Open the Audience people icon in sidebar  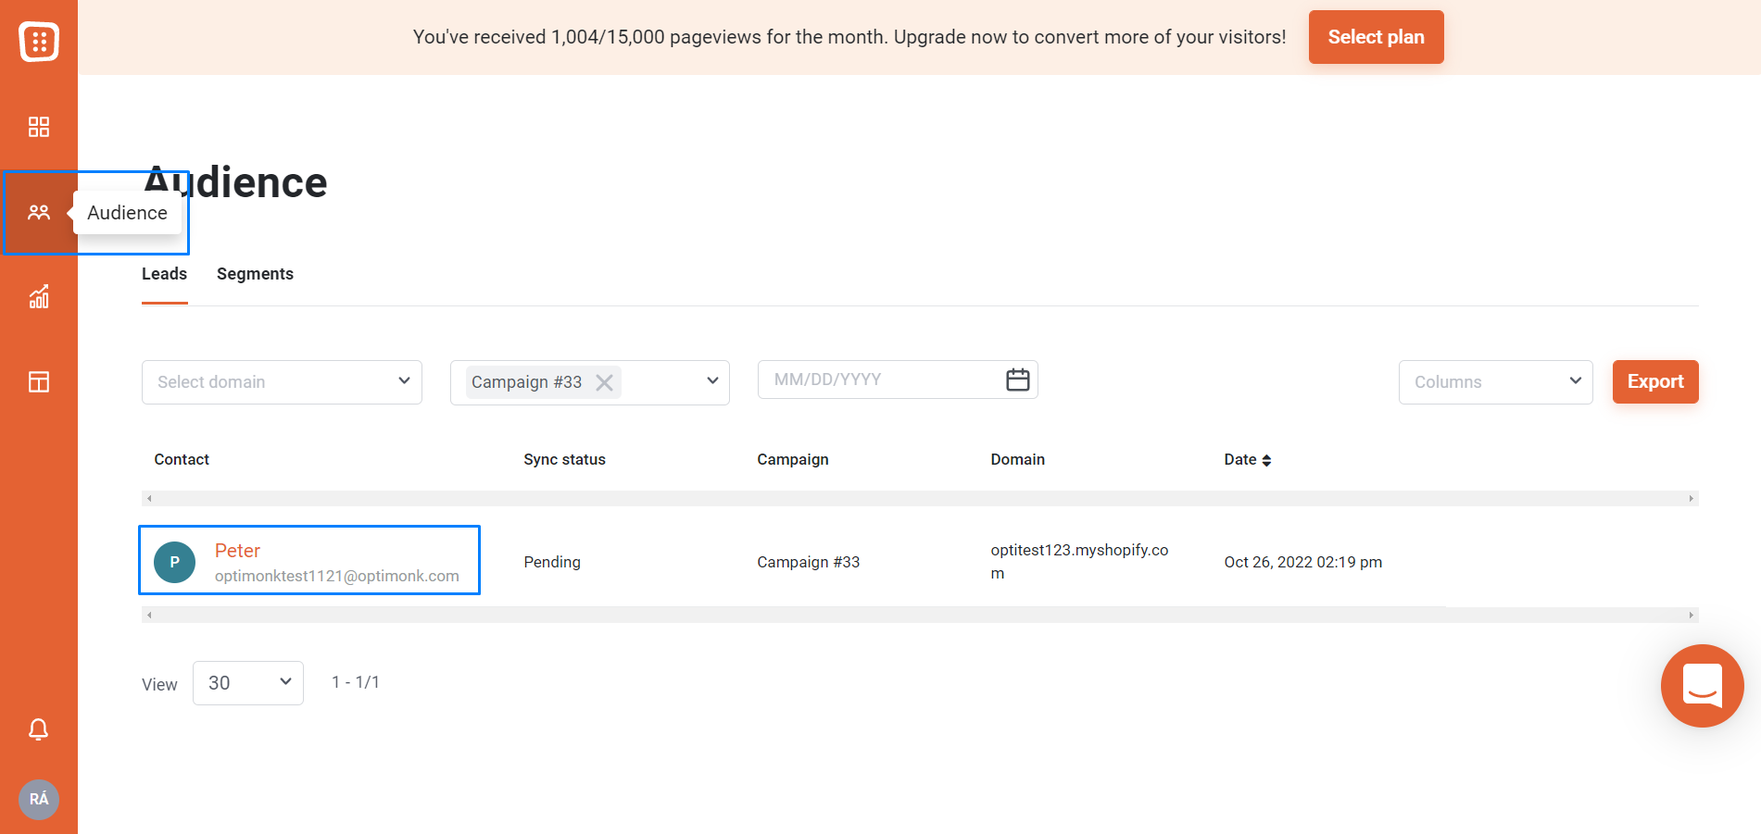click(x=39, y=213)
